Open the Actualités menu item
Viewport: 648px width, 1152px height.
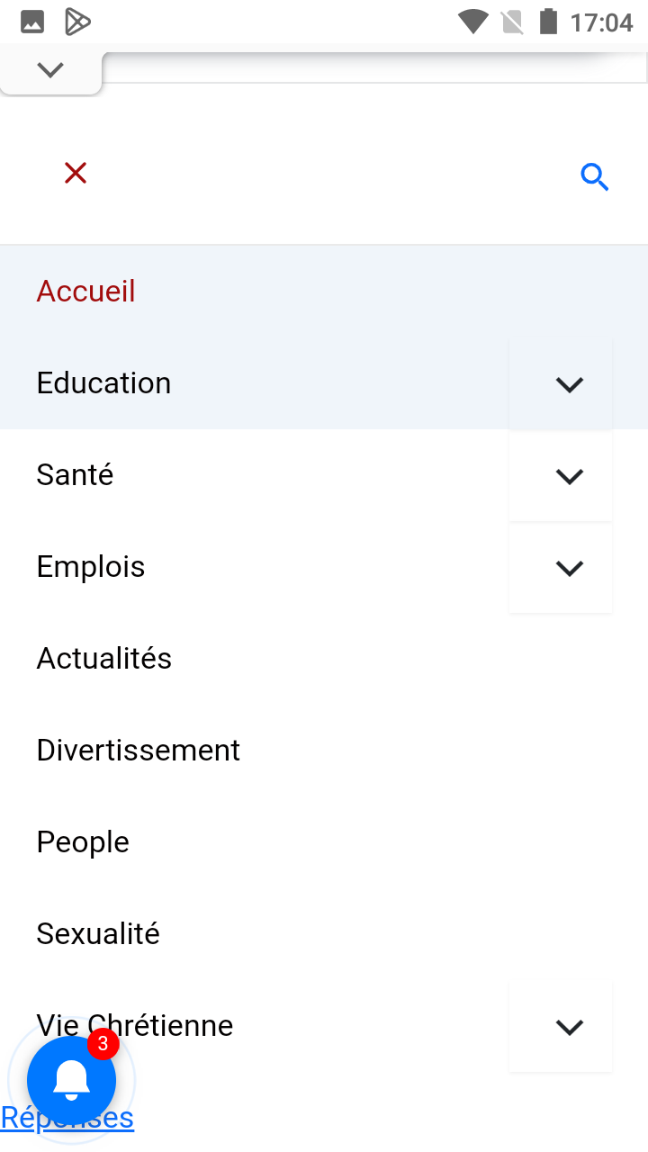tap(104, 659)
